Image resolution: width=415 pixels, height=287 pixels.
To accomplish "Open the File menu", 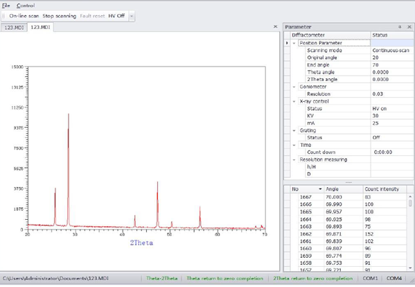I will pos(6,6).
